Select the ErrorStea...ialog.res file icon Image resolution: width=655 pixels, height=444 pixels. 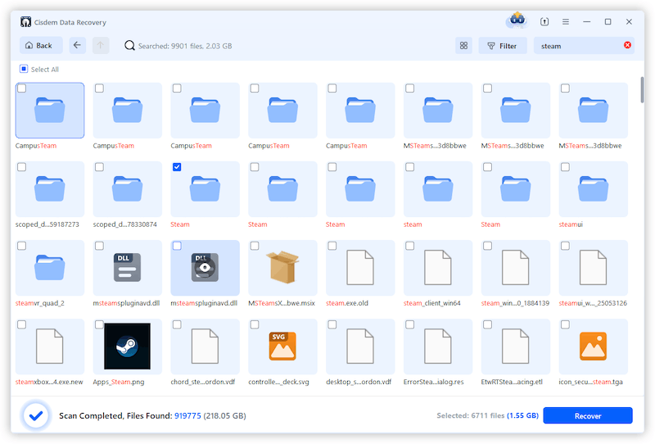pos(438,347)
